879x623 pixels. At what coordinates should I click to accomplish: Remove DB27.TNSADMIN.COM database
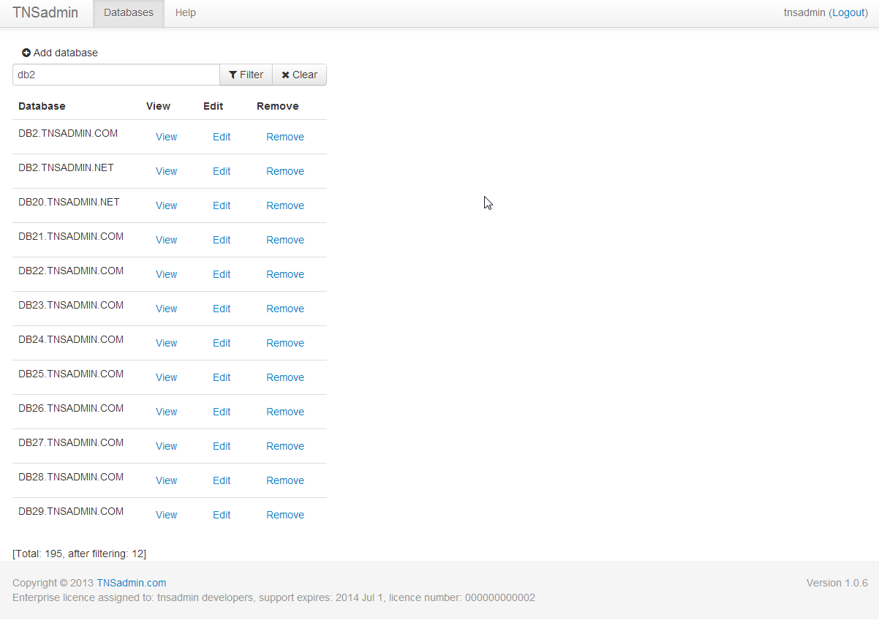point(285,446)
